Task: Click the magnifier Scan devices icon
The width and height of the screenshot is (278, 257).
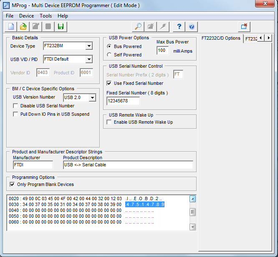Action: point(138,27)
